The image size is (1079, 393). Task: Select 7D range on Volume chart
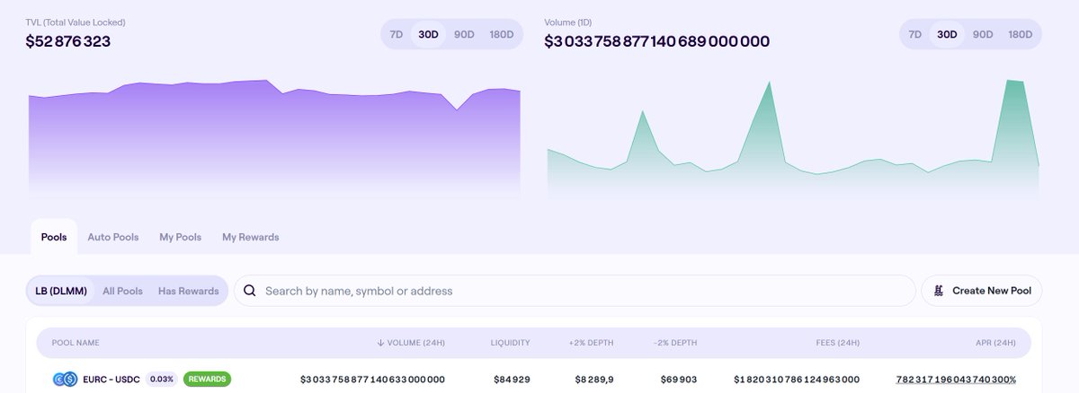(x=915, y=34)
